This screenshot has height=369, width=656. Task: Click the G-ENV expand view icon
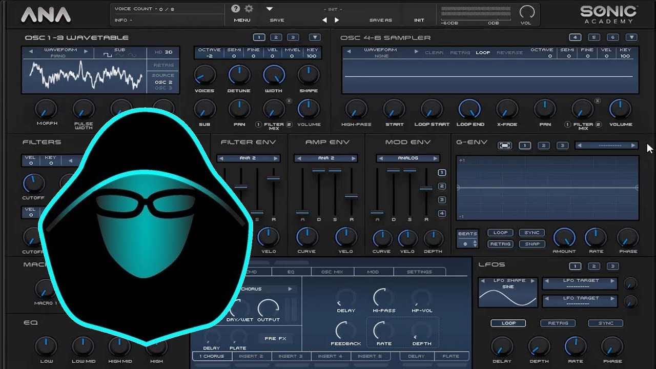505,146
